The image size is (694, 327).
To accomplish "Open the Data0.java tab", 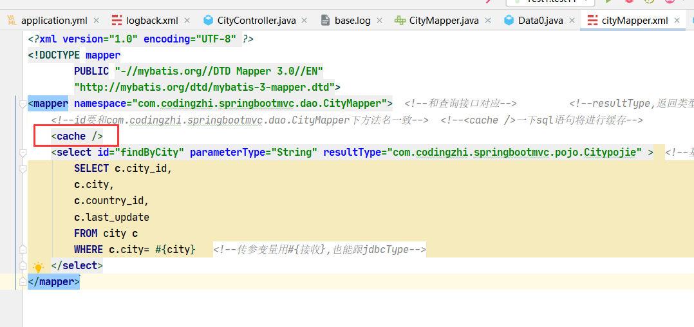I will [540, 21].
